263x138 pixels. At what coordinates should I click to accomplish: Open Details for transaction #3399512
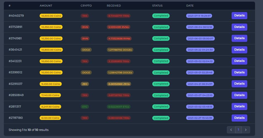click(239, 73)
